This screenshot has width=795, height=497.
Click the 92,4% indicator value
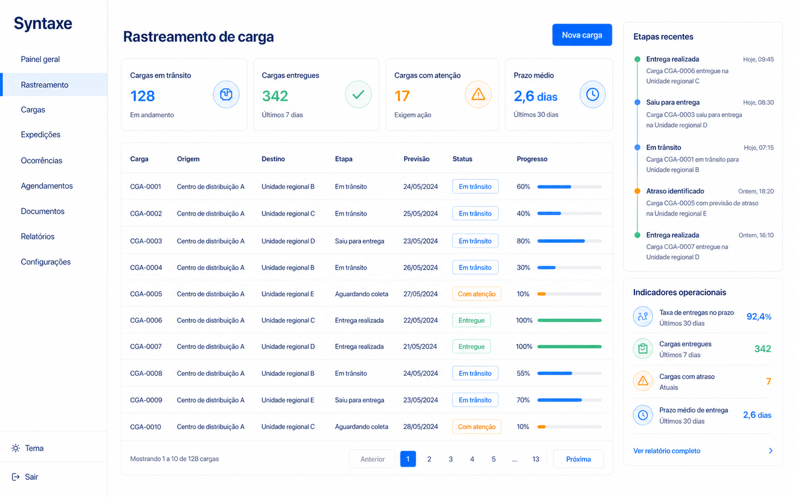[759, 317]
